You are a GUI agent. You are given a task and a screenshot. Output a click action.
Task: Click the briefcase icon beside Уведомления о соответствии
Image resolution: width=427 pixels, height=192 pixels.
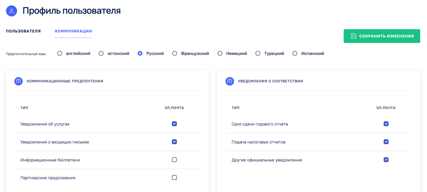pyautogui.click(x=230, y=81)
